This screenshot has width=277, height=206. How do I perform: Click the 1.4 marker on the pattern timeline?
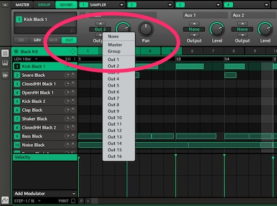227,59
